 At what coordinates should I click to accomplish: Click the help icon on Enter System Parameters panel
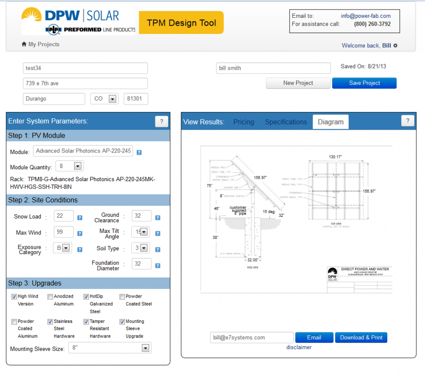[162, 122]
